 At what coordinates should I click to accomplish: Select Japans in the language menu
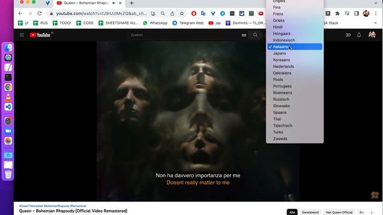pyautogui.click(x=294, y=53)
